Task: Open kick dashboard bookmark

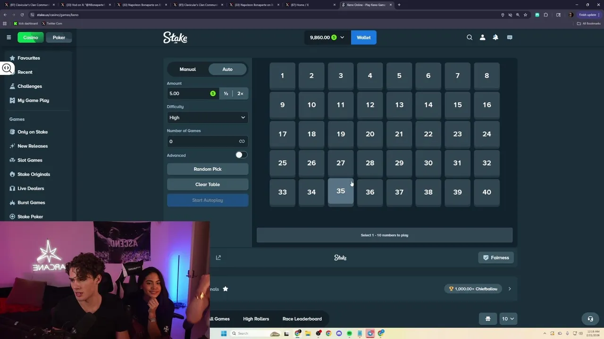Action: 26,24
